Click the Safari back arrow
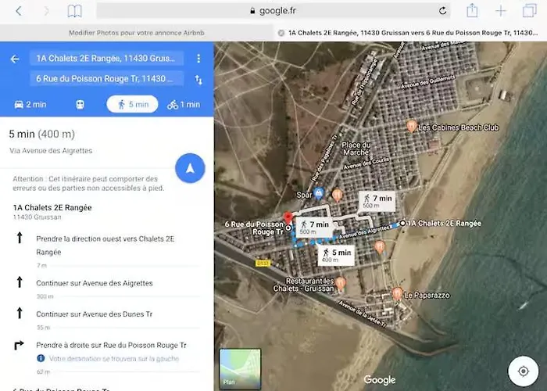The image size is (547, 391). (19, 11)
